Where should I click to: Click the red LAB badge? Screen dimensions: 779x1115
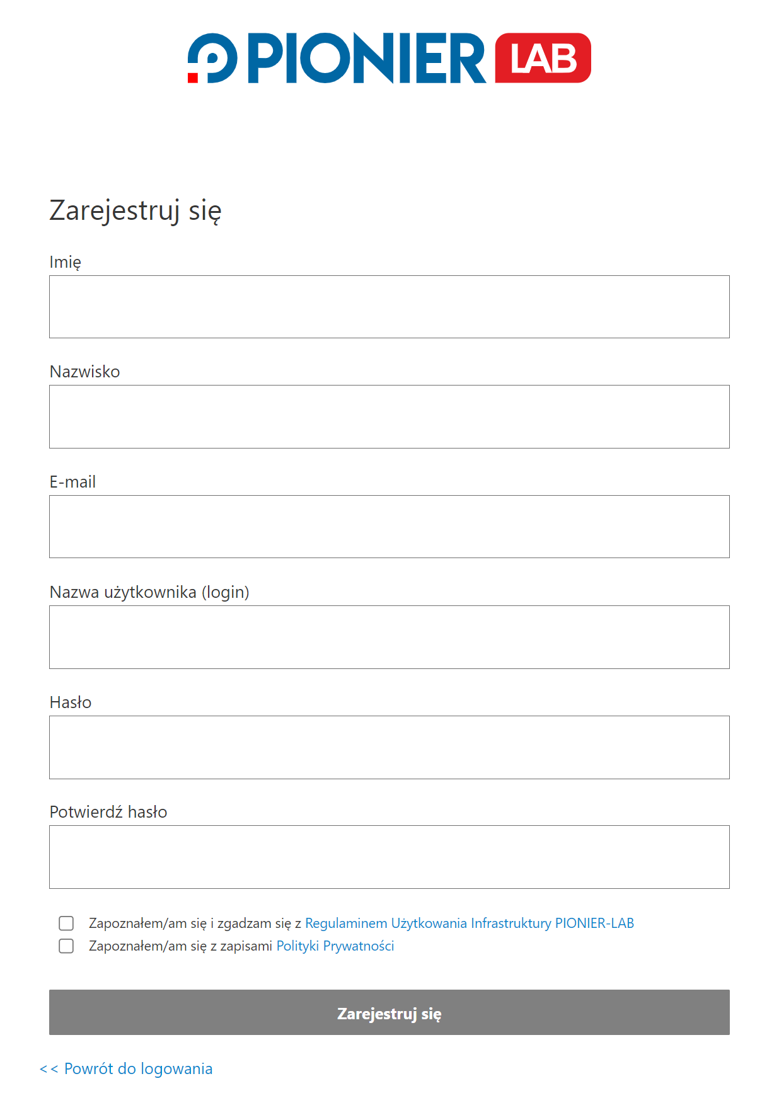pyautogui.click(x=543, y=58)
